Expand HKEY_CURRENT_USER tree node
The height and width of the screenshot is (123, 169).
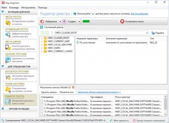tap(42, 41)
